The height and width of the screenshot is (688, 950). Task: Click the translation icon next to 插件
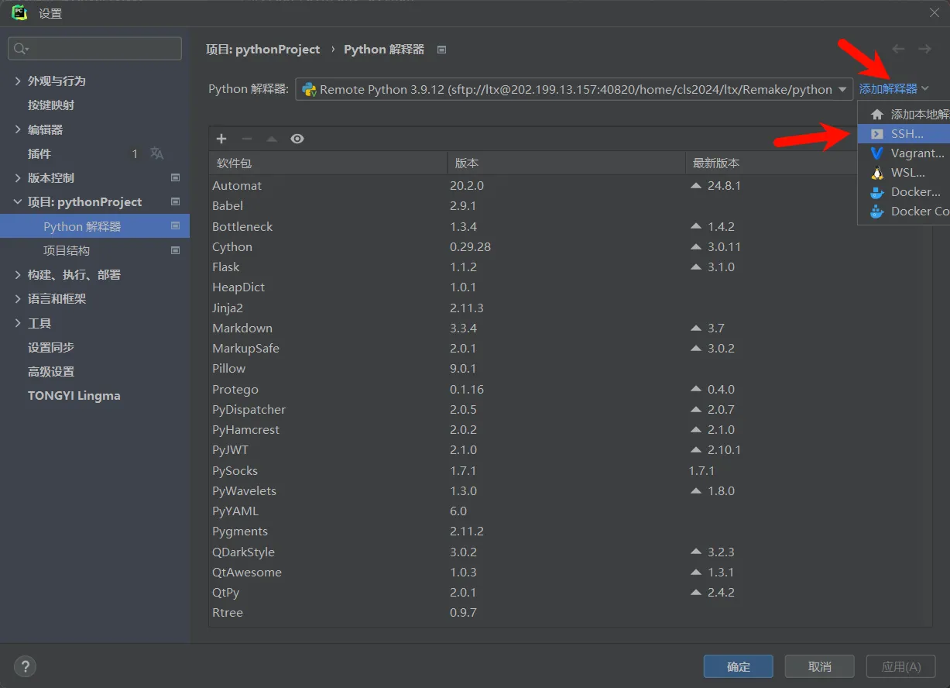click(157, 153)
